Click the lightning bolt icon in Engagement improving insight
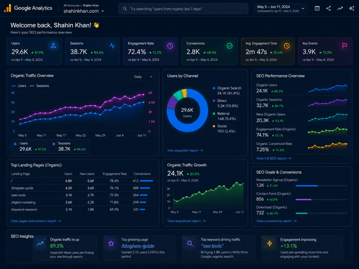 (x=270, y=244)
